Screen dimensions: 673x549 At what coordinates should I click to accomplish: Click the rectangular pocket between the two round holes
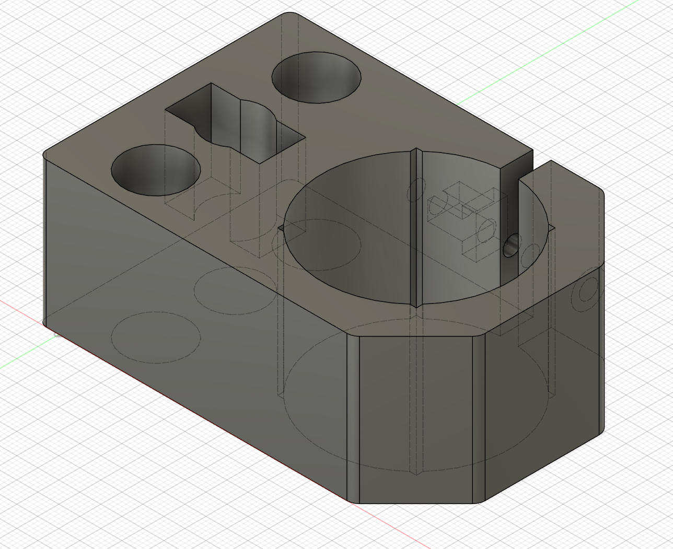point(235,123)
